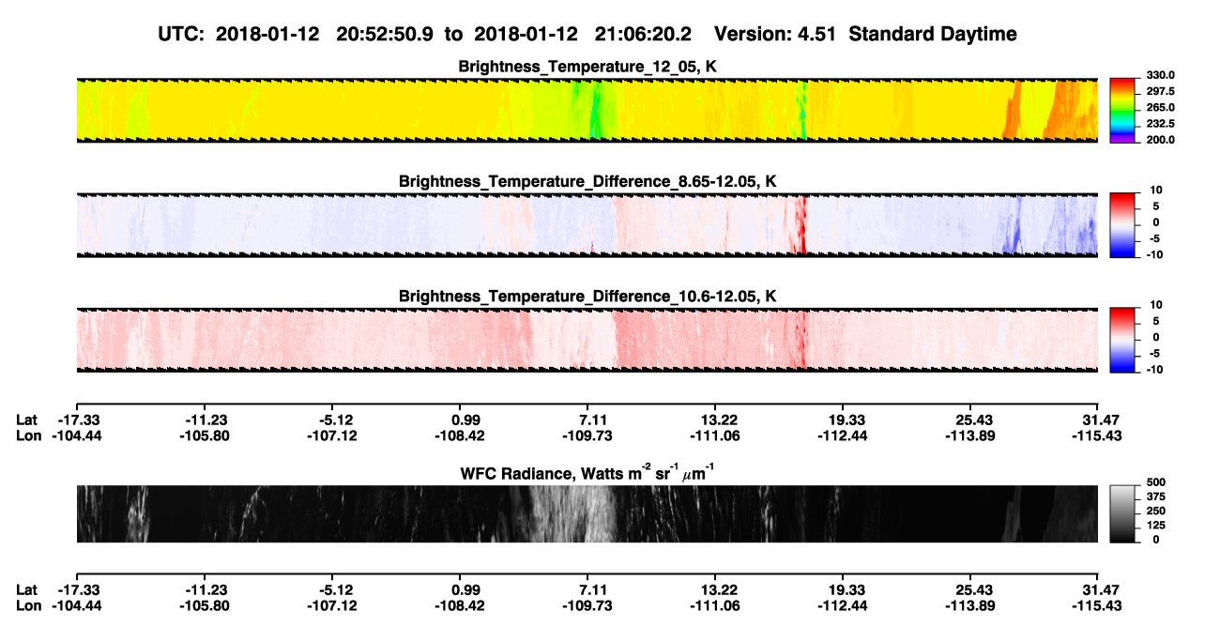Screen dimensions: 1220x626
Task: Click the '10' label on the 10.6-12.05 colorbar
Action: (x=1156, y=305)
